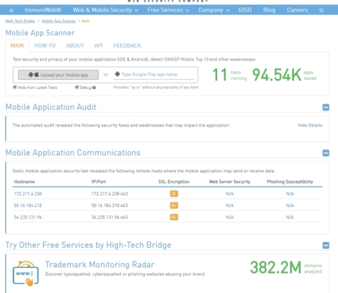Click the Phishing Susceptibility column header
The width and height of the screenshot is (338, 293).
coord(290,182)
